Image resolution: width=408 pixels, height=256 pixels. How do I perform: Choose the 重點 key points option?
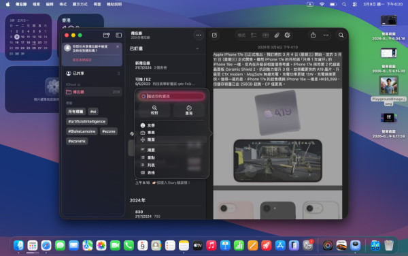point(172,157)
